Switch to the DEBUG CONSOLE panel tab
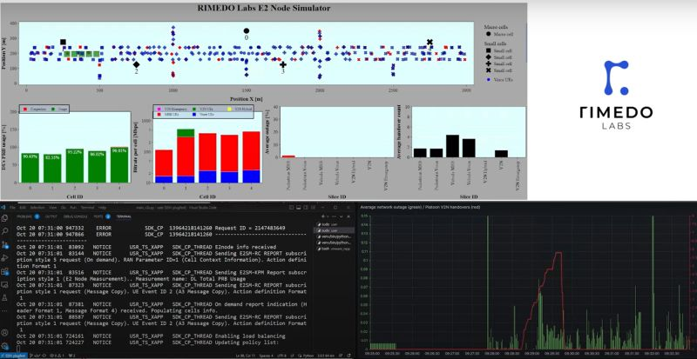Viewport: 697px width, 359px height. coord(75,216)
